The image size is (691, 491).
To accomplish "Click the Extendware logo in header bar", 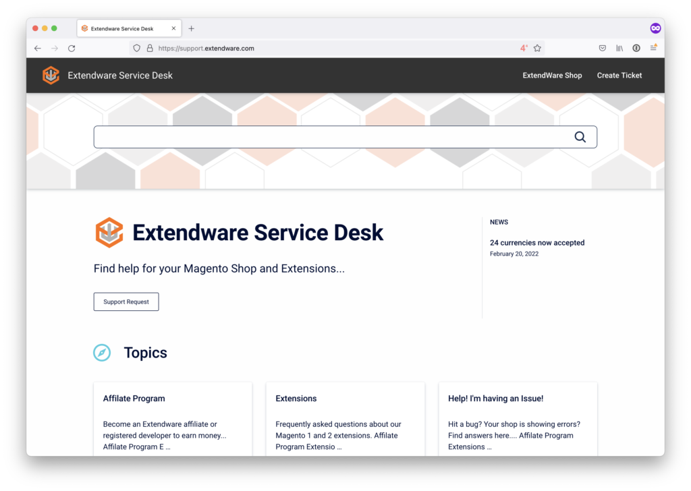I will pos(51,76).
